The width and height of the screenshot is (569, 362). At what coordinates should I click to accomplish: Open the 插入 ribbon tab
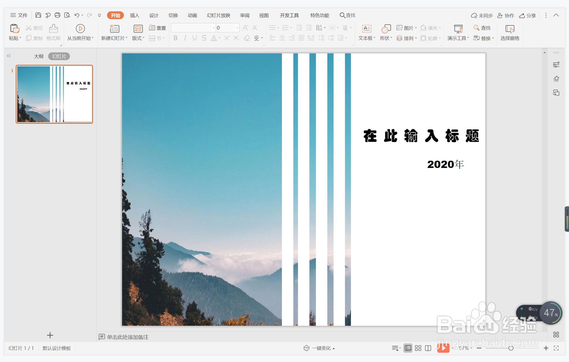(x=134, y=15)
